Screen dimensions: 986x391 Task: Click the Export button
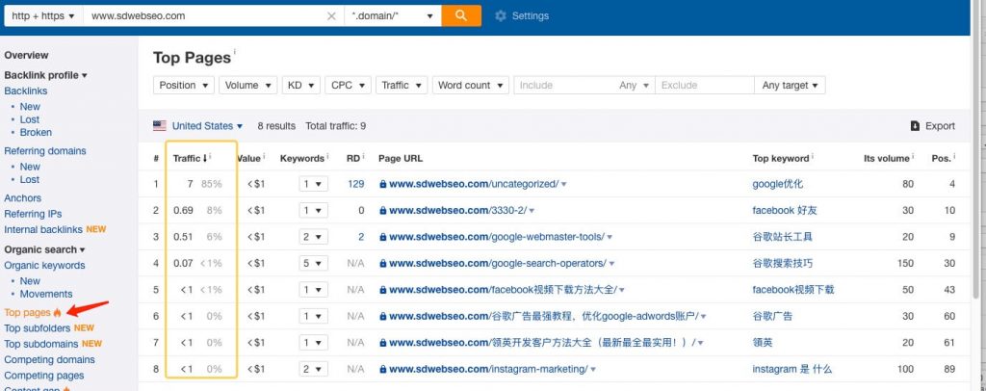tap(933, 126)
